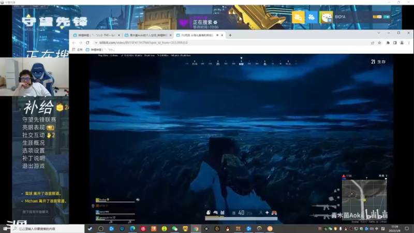Image resolution: width=414 pixels, height=233 pixels.
Task: Click the BIGYA player name
Action: (x=340, y=17)
